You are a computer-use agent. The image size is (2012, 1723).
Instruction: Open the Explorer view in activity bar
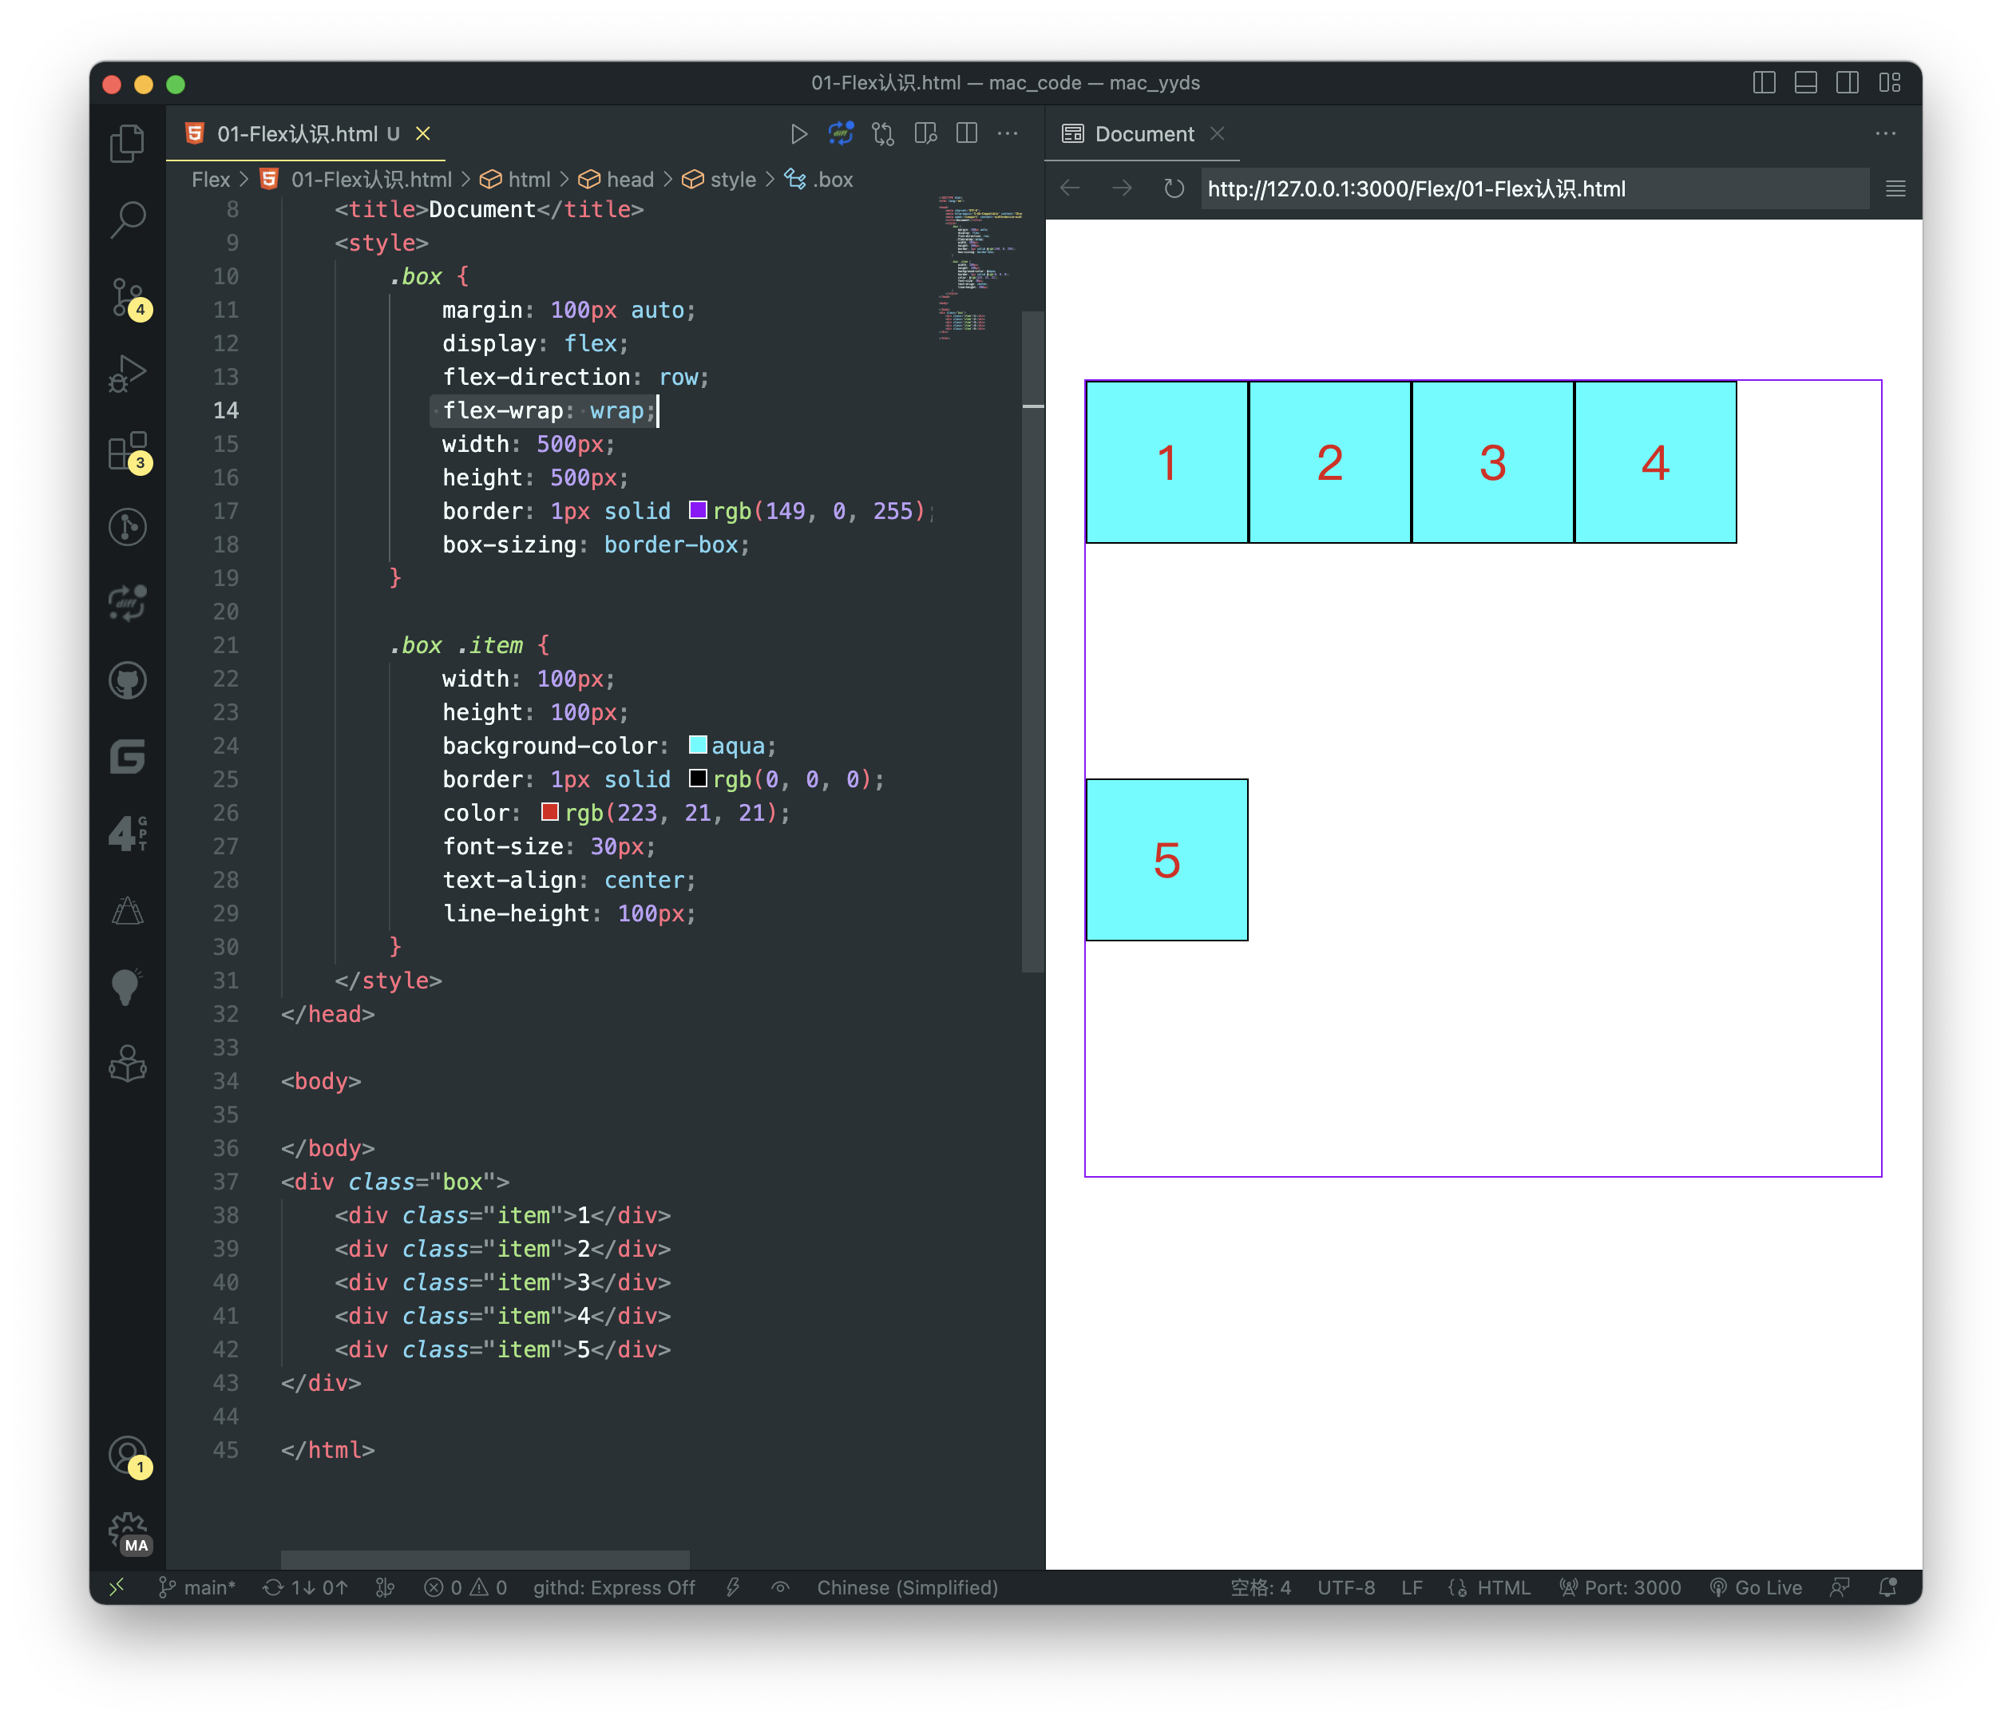click(127, 144)
